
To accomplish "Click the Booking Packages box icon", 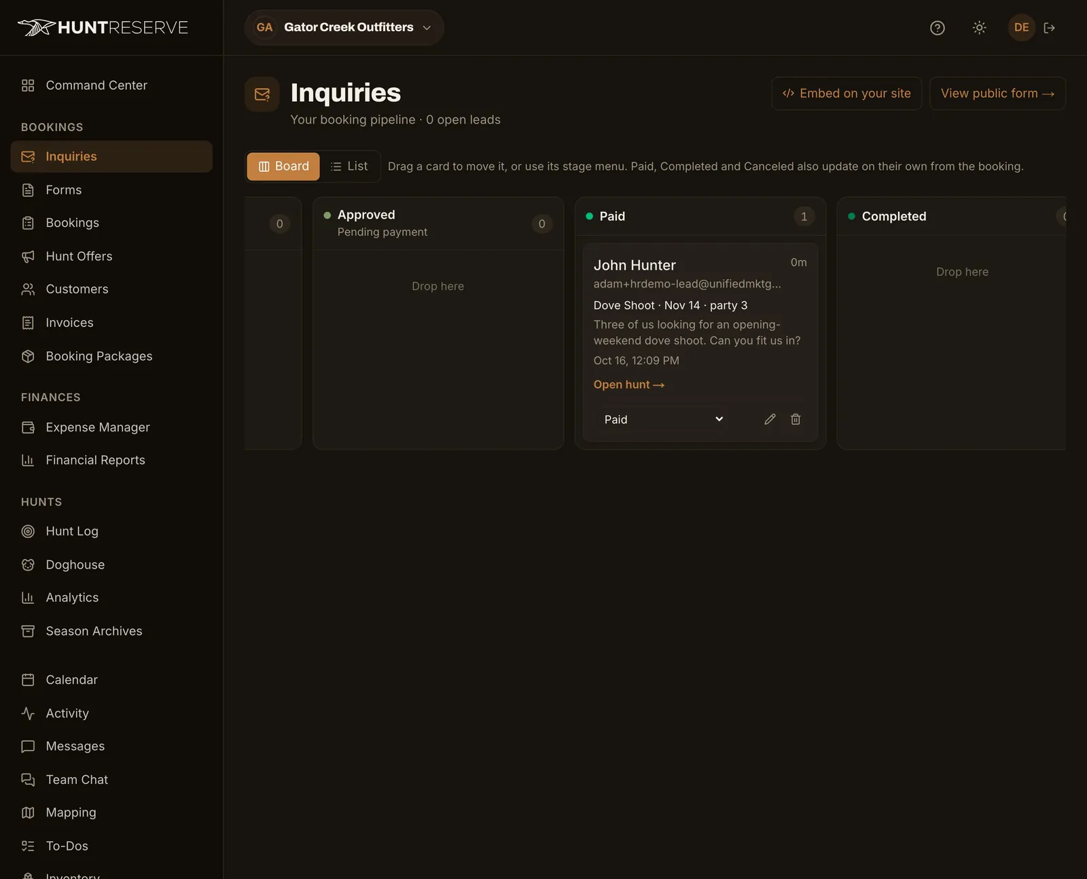I will (x=28, y=356).
